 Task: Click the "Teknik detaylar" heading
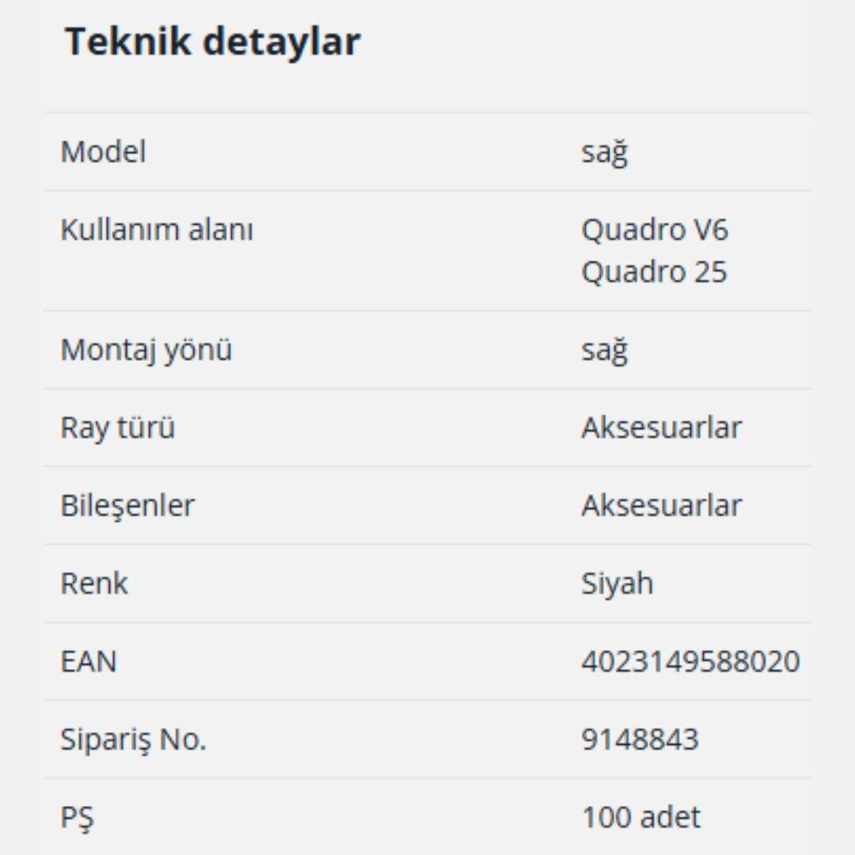click(212, 41)
